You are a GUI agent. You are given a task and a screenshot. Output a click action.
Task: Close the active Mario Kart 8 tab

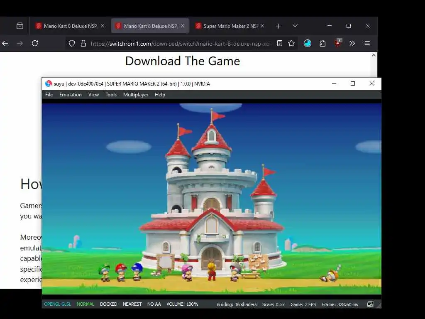tap(183, 26)
